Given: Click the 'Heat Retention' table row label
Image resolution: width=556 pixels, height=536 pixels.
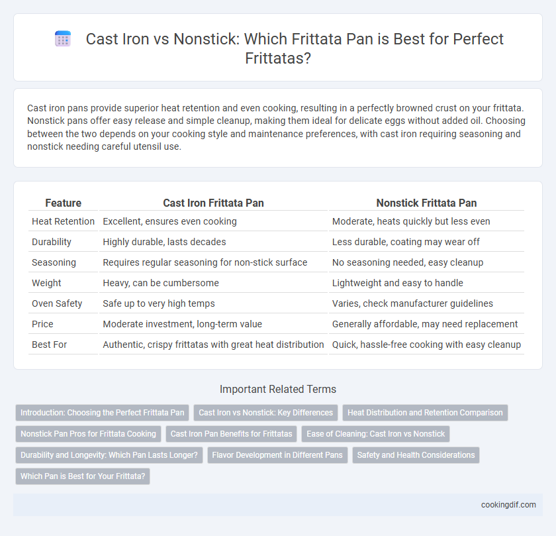Looking at the screenshot, I should 63,221.
